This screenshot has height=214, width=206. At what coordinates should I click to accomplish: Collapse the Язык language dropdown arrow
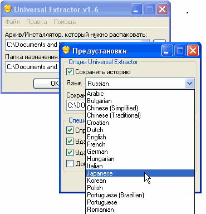189,84
